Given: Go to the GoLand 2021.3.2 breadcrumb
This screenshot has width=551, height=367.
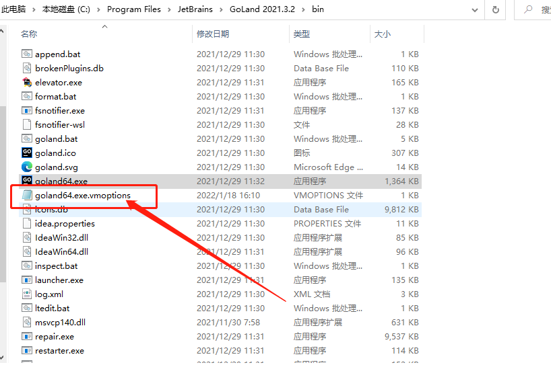Looking at the screenshot, I should point(262,9).
